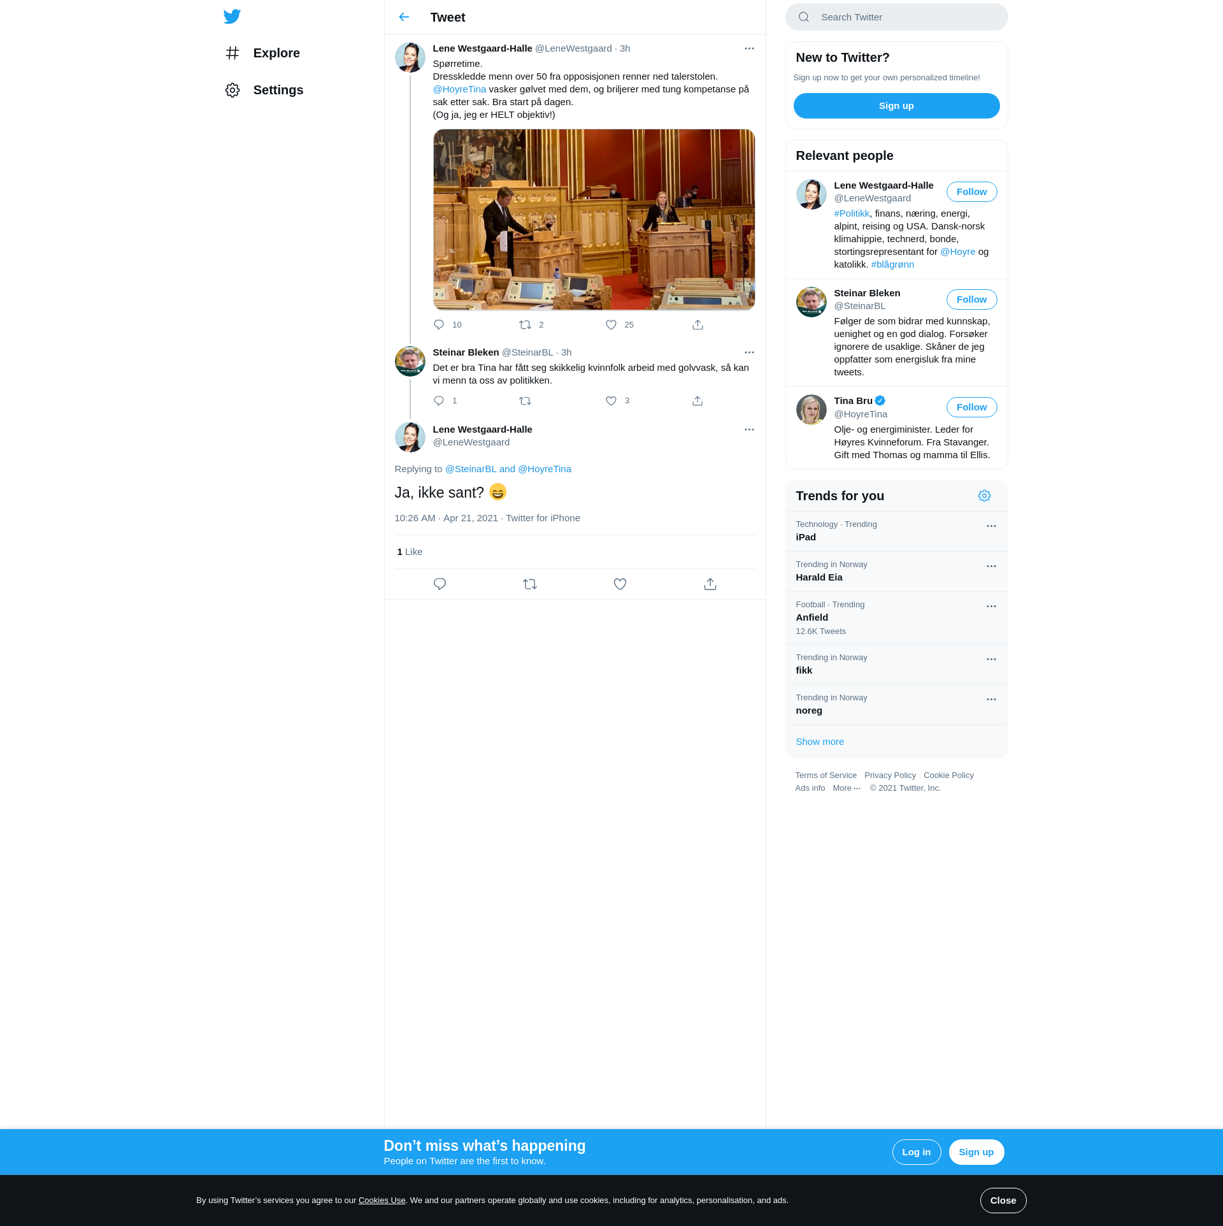Open options for the Anfield trend
The height and width of the screenshot is (1226, 1223).
pyautogui.click(x=991, y=607)
